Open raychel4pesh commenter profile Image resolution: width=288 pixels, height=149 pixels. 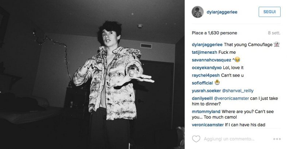(206, 76)
